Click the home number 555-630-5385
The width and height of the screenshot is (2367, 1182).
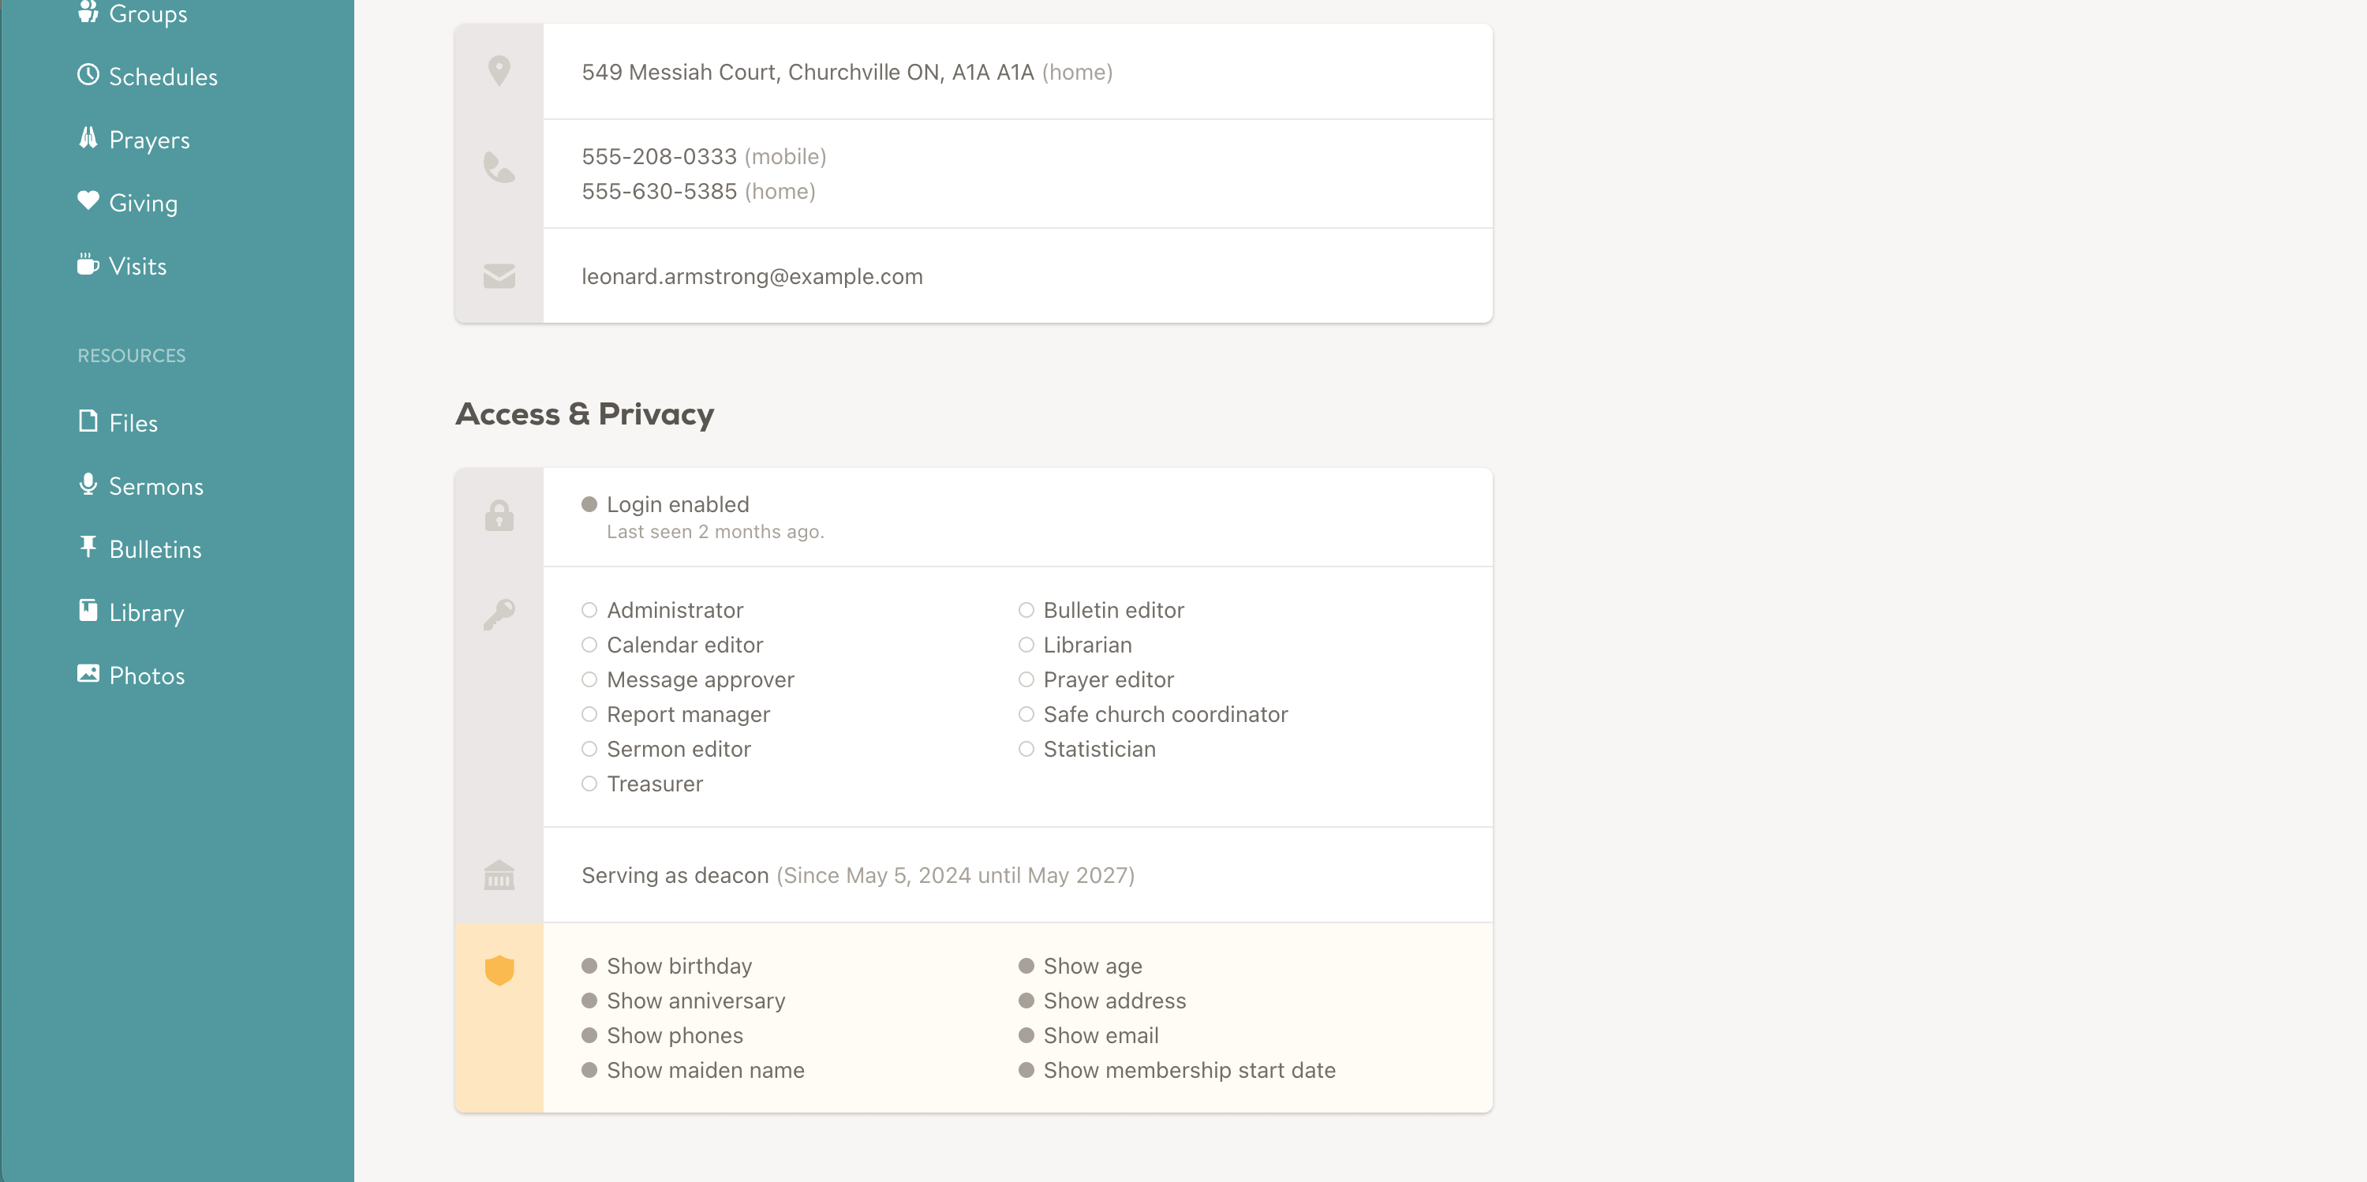pyautogui.click(x=659, y=191)
